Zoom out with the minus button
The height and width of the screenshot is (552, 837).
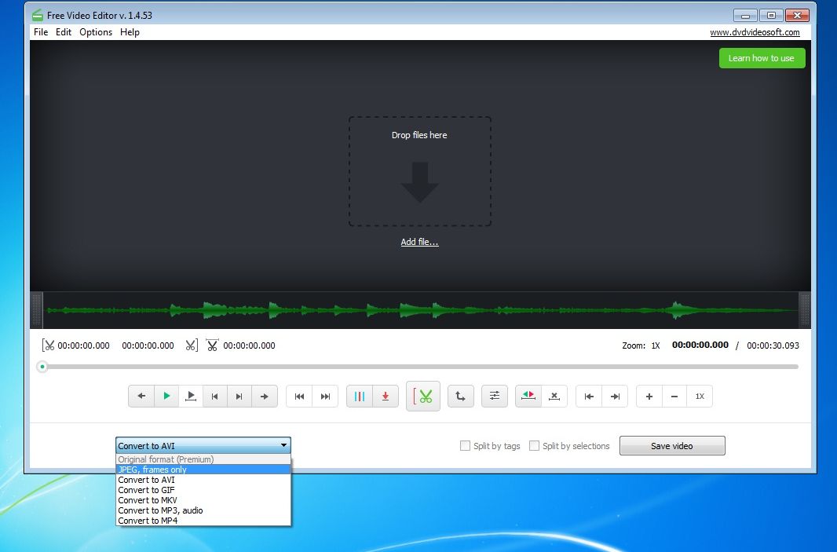click(x=674, y=396)
